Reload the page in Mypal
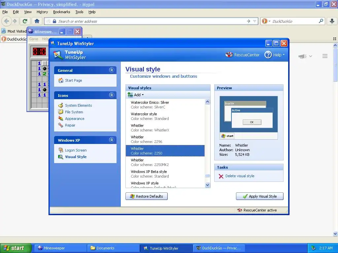338x253 pixels. (x=25, y=21)
